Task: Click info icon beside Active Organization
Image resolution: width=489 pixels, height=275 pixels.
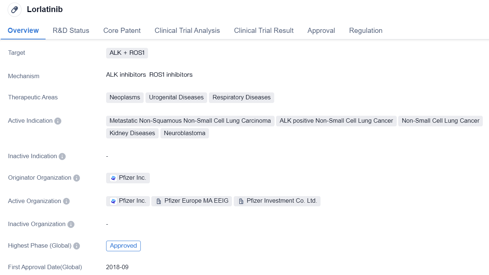Action: 66,201
